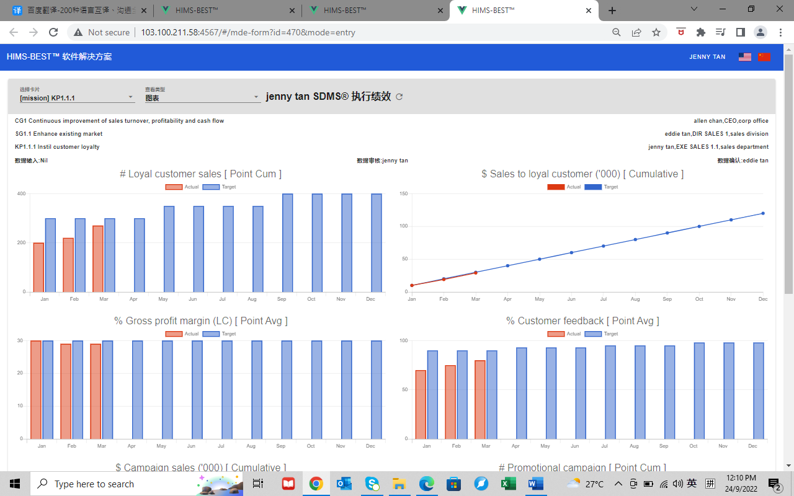
Task: Click the browser zoom magnifier icon
Action: (616, 32)
